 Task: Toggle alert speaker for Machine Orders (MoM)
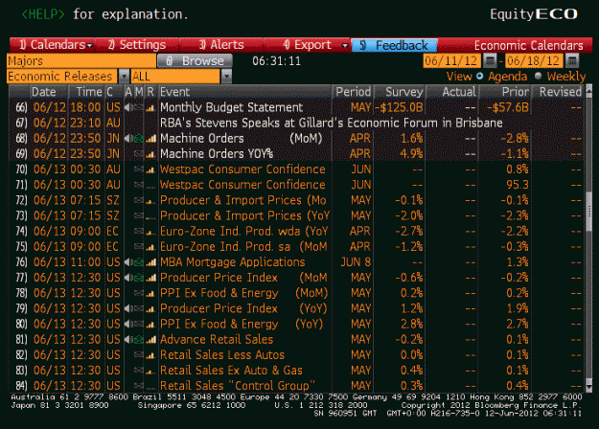click(128, 139)
